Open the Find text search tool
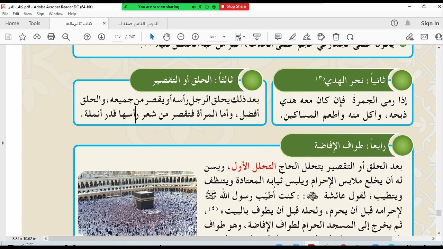The width and height of the screenshot is (443, 249). coord(66,37)
